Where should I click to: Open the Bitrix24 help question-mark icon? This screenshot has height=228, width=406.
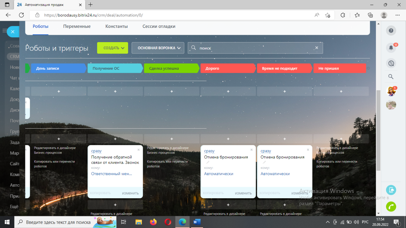[391, 31]
